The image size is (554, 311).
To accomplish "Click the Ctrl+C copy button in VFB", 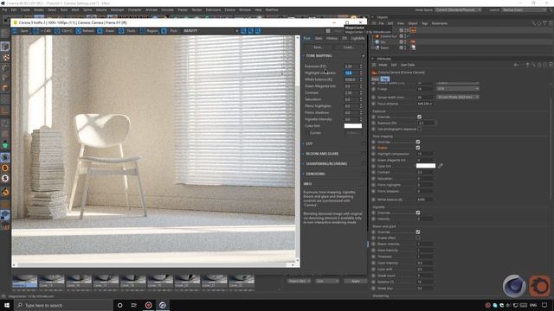I will pos(63,31).
